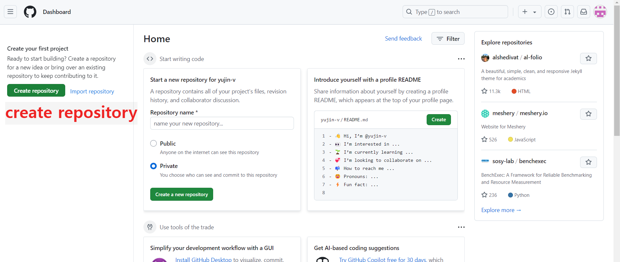Open the sosy-lab / benchexec repository link
The width and height of the screenshot is (620, 262).
point(519,161)
